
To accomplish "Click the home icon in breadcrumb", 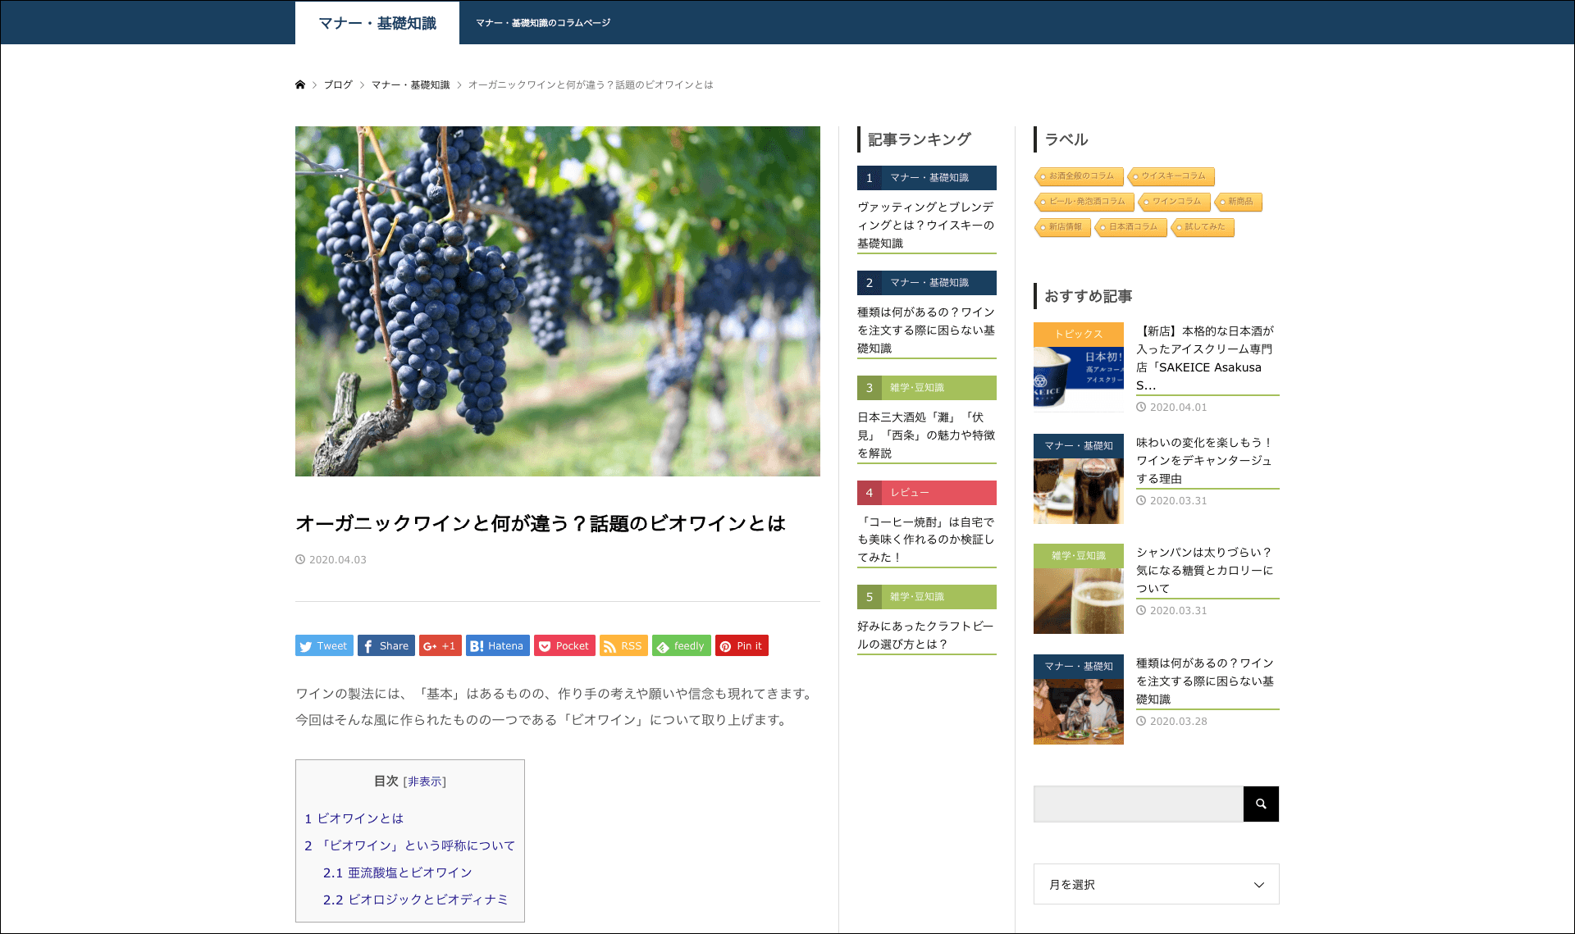I will (300, 84).
